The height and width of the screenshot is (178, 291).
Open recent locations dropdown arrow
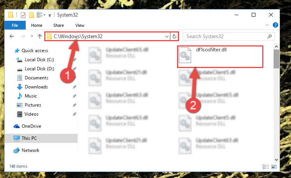(x=32, y=36)
